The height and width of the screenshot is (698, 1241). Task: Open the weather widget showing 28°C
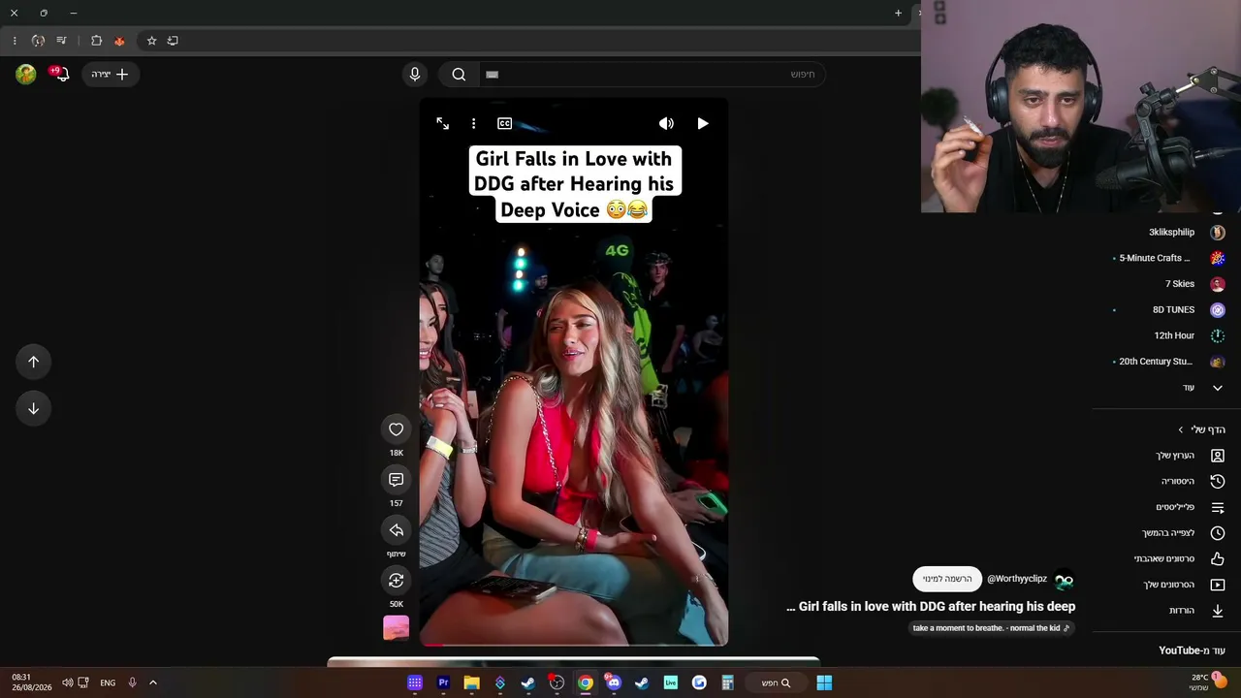[1207, 682]
